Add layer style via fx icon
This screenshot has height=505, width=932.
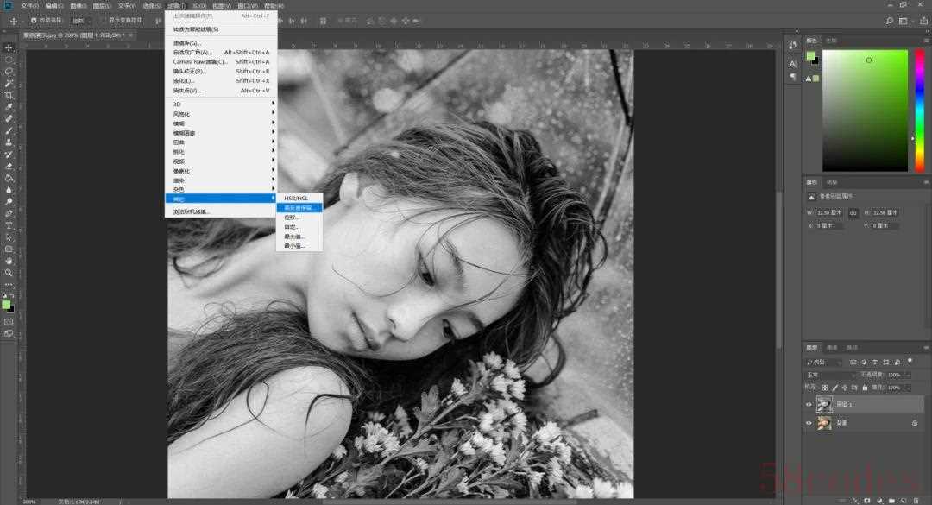(855, 501)
